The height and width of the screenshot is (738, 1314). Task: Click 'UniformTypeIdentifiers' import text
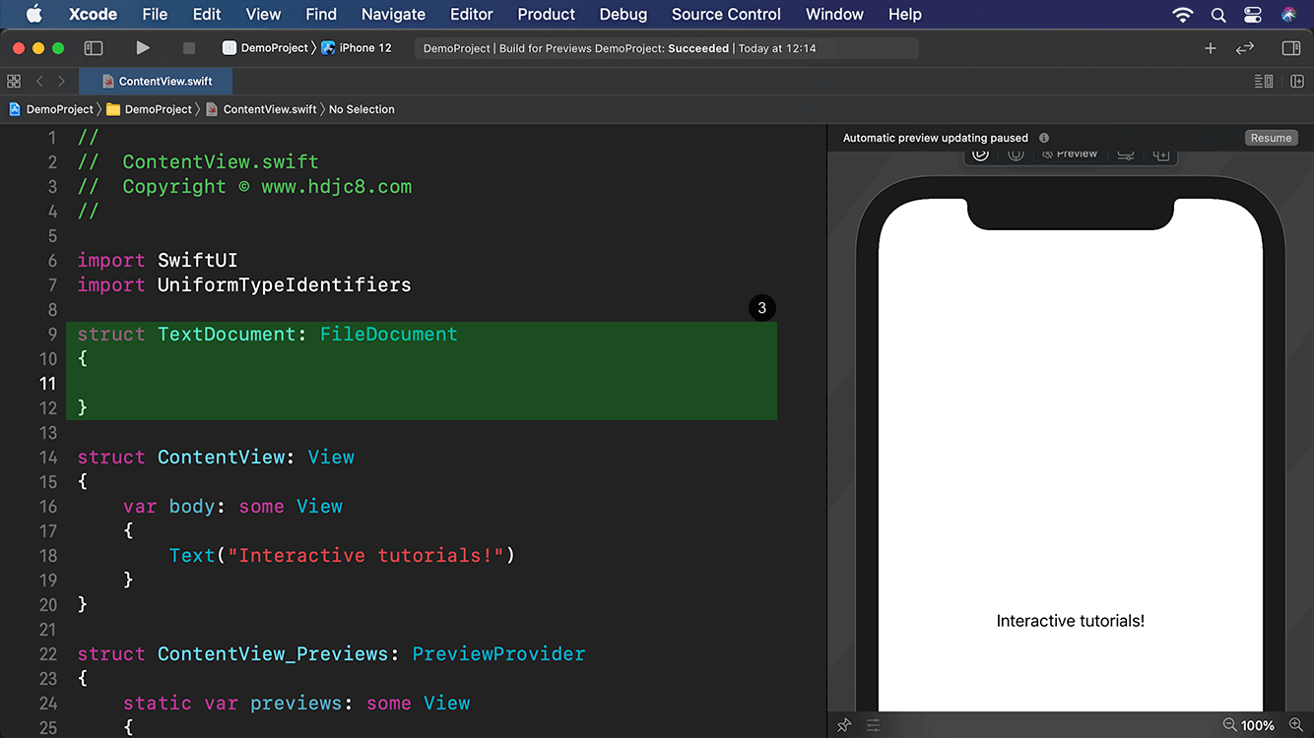(x=285, y=284)
